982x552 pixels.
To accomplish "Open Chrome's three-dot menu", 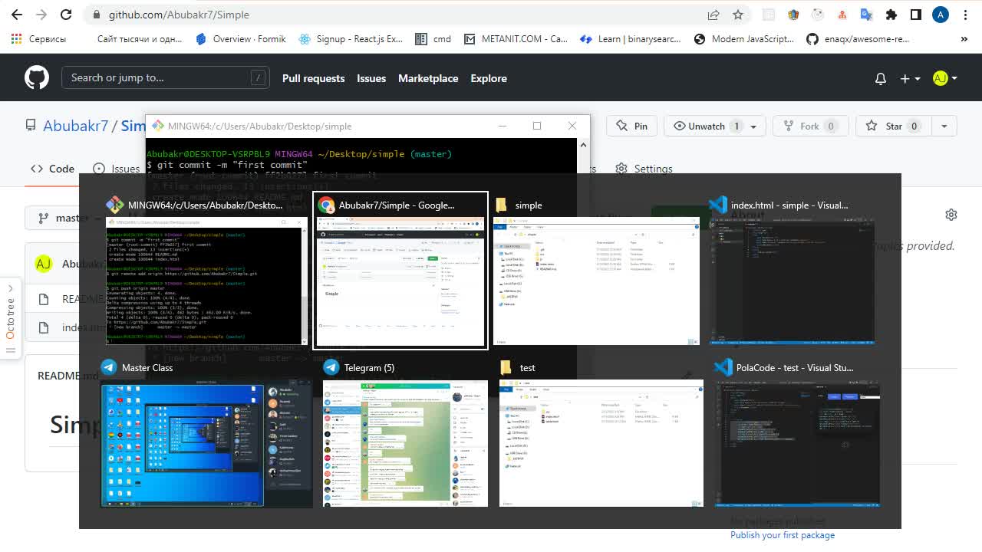I will tap(965, 15).
